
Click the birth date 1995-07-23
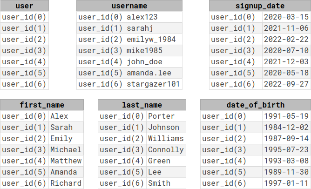pyautogui.click(x=286, y=150)
